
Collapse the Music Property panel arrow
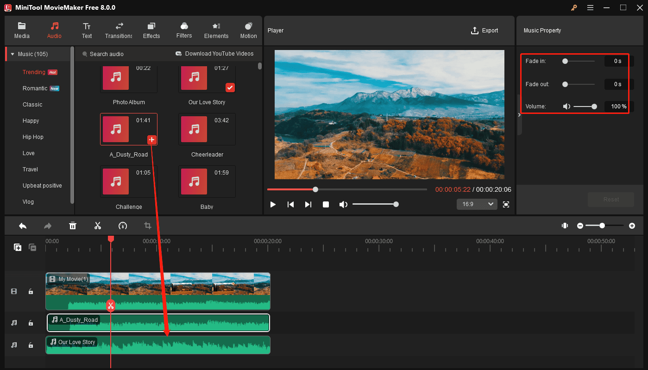(x=519, y=115)
